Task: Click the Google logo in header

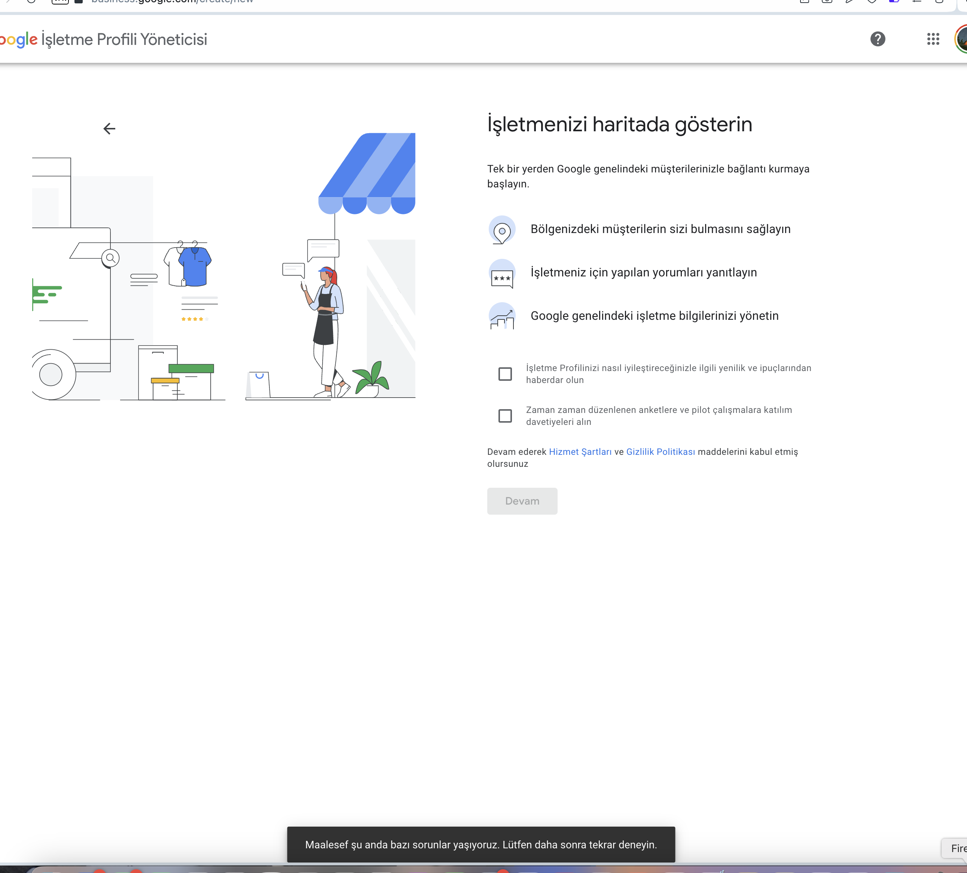Action: click(18, 40)
